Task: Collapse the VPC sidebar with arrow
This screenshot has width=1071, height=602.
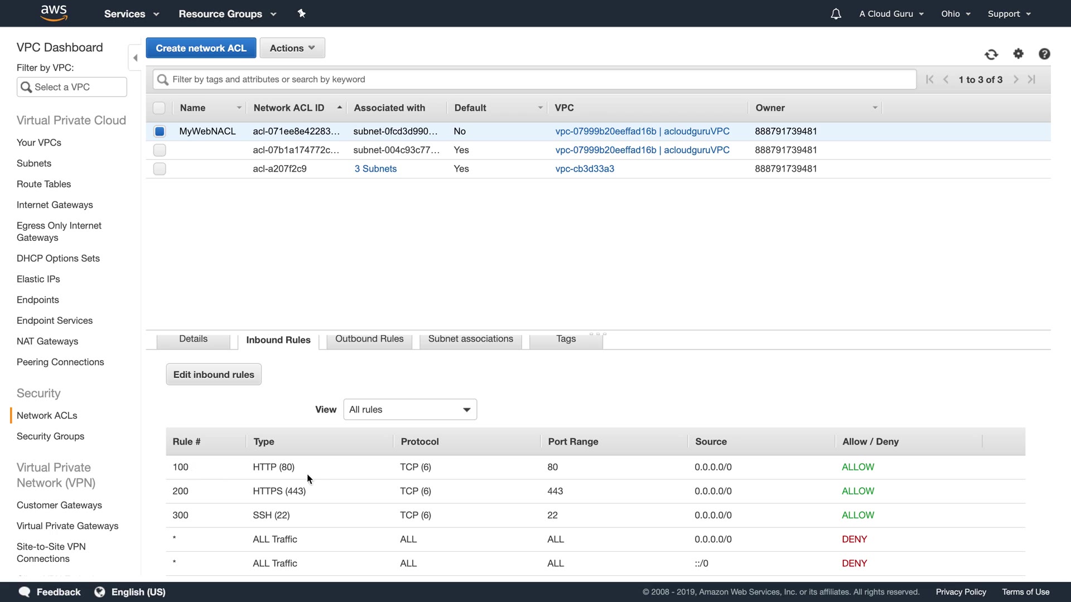Action: [135, 58]
